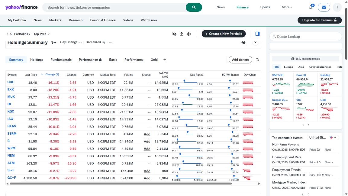Click the Add tickers button
348x196 pixels.
tap(240, 60)
